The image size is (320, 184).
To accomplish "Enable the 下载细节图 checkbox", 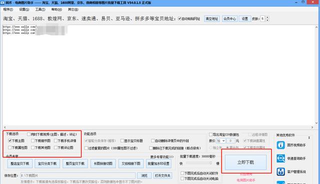I will click(32, 141).
